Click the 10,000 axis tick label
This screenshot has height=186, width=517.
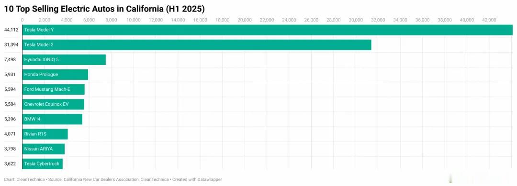point(134,20)
